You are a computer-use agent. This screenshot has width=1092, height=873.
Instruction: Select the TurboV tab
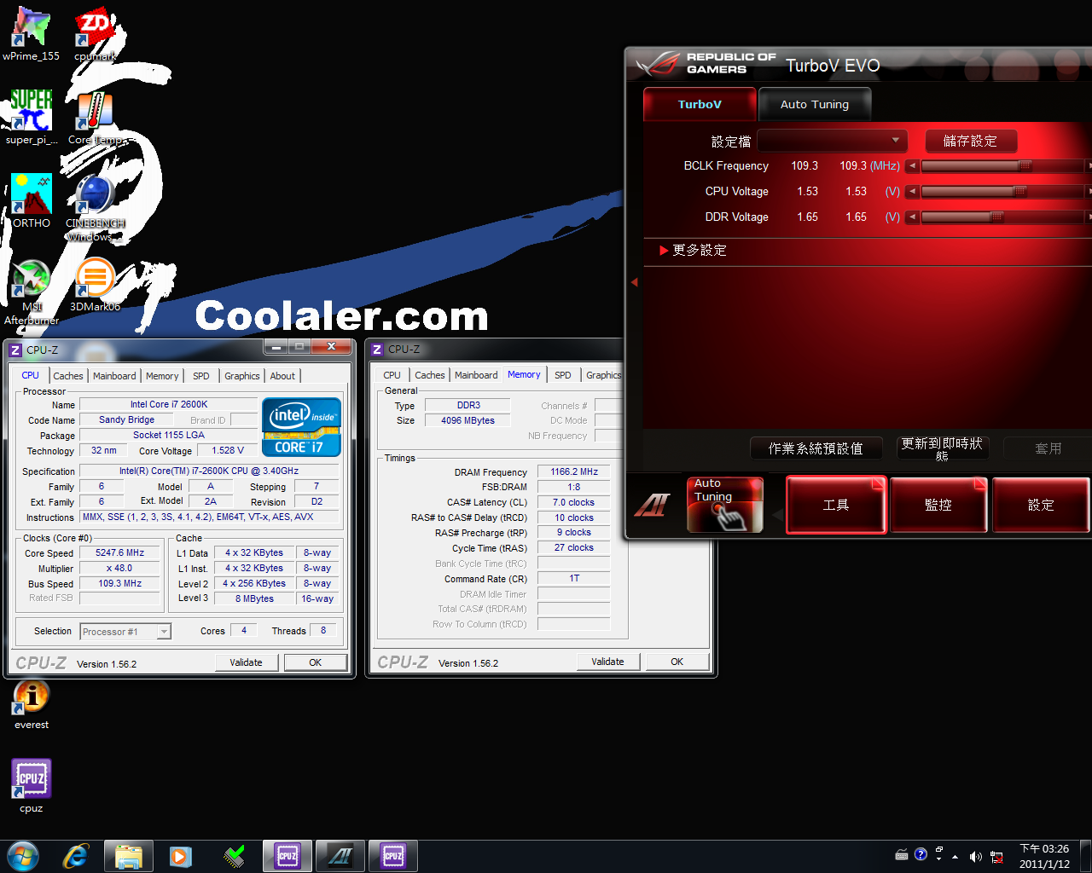[x=700, y=104]
